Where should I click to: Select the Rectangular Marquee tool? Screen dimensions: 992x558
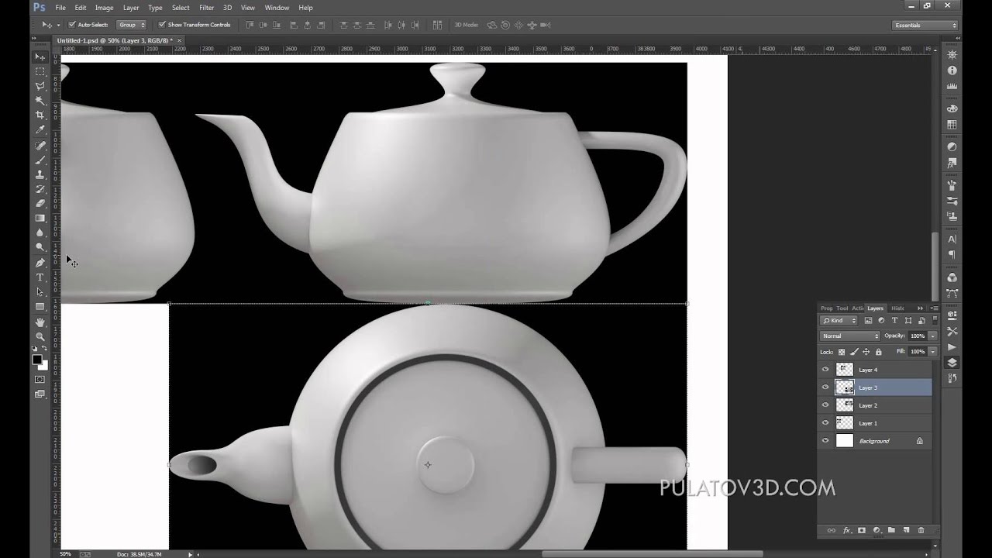40,71
